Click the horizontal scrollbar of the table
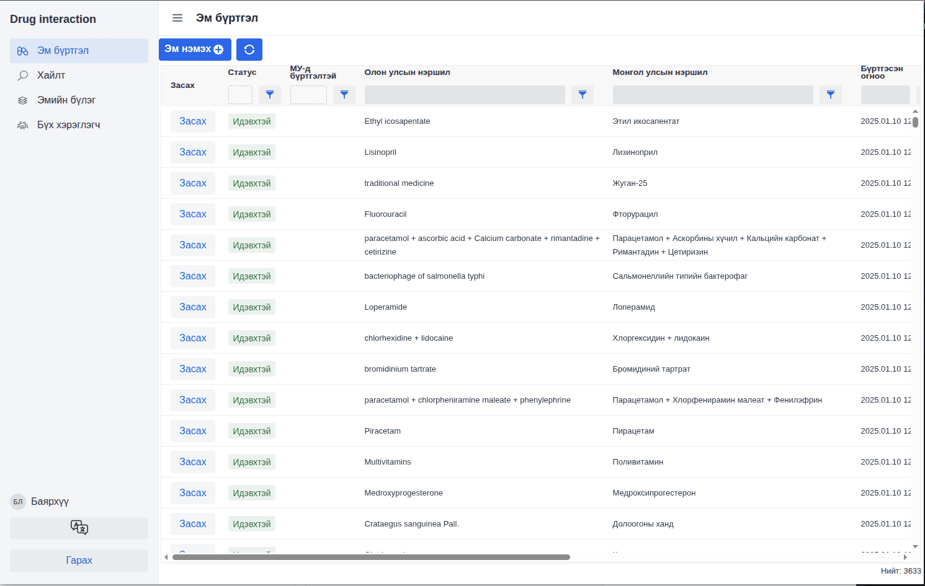This screenshot has height=586, width=925. (x=371, y=557)
